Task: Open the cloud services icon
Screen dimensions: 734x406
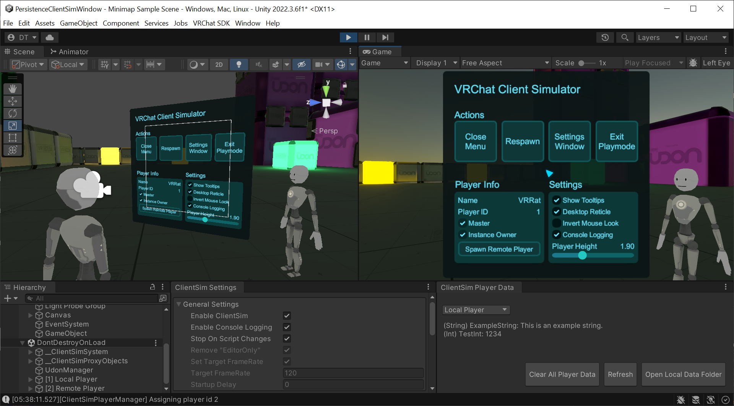Action: 50,37
